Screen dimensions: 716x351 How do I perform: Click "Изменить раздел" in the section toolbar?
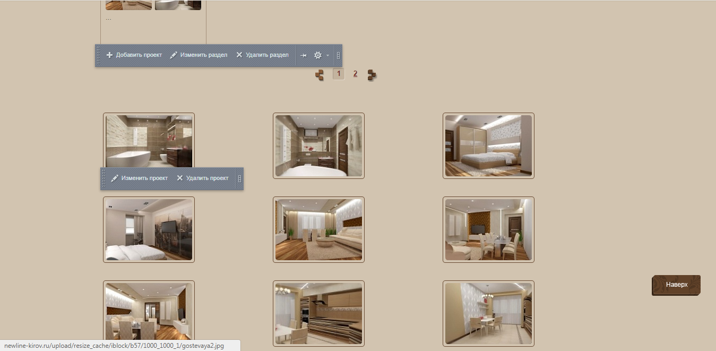click(x=199, y=55)
